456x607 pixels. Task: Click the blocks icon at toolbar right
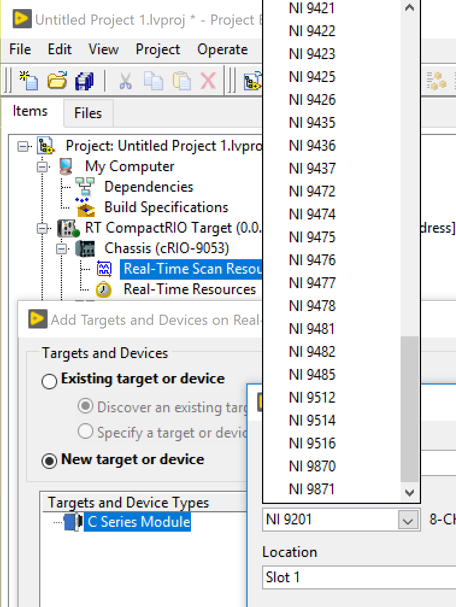click(x=436, y=81)
